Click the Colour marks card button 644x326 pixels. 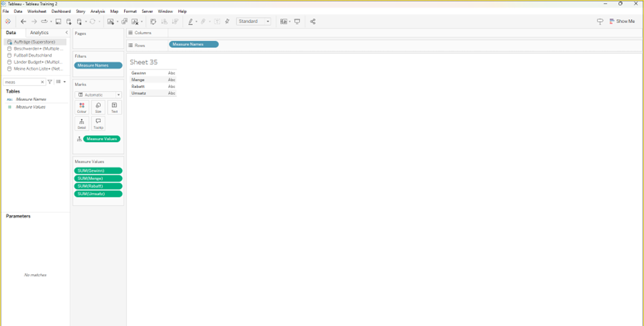pyautogui.click(x=82, y=108)
